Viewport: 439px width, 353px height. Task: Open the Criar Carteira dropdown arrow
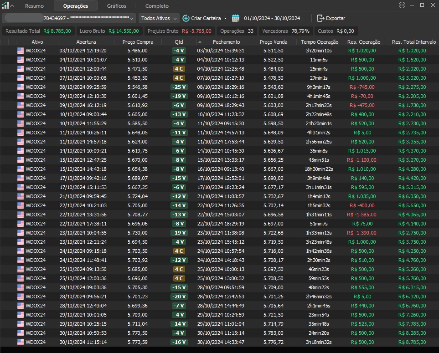[225, 18]
